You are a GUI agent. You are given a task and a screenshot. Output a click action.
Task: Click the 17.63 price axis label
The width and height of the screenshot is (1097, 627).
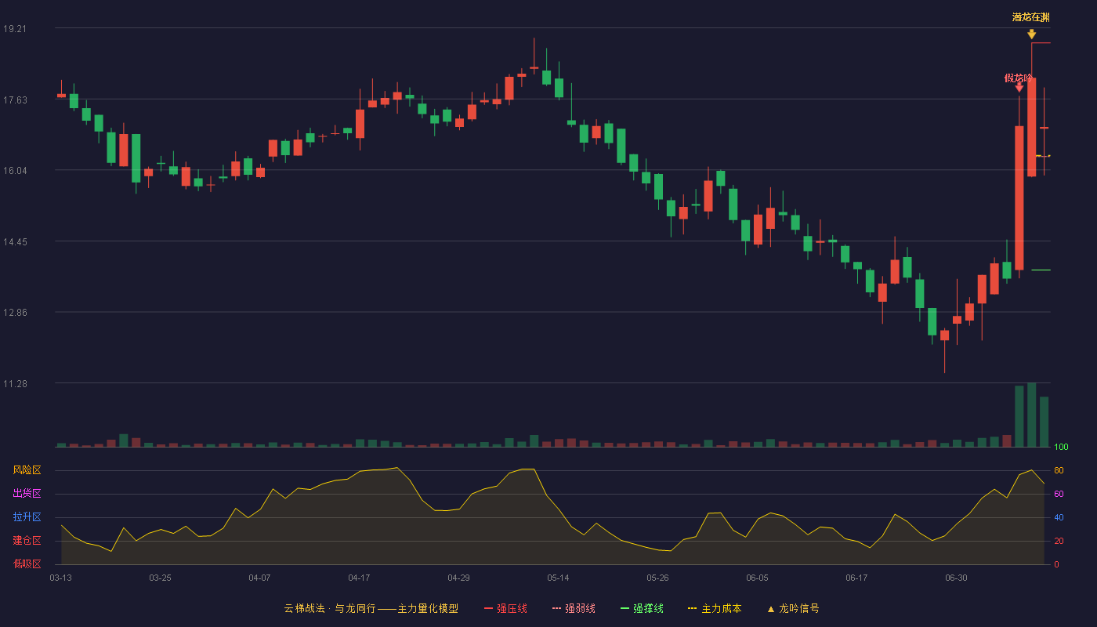coord(15,100)
